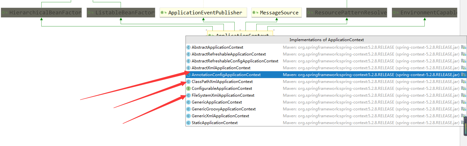Image resolution: width=467 pixels, height=146 pixels.
Task: Click the library icon on the ConfigurableApplicationContext row
Action: [463, 89]
